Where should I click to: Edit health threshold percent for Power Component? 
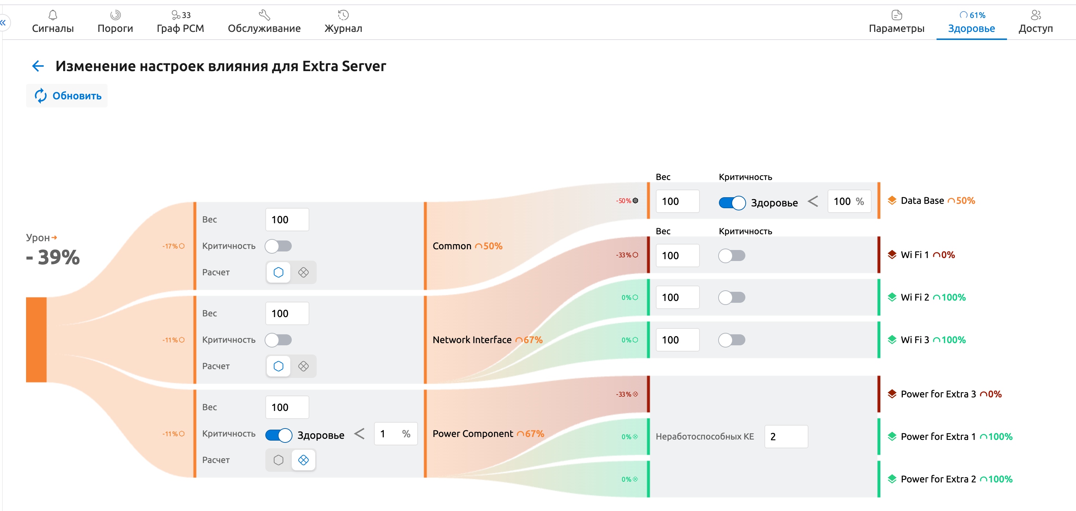pos(396,434)
